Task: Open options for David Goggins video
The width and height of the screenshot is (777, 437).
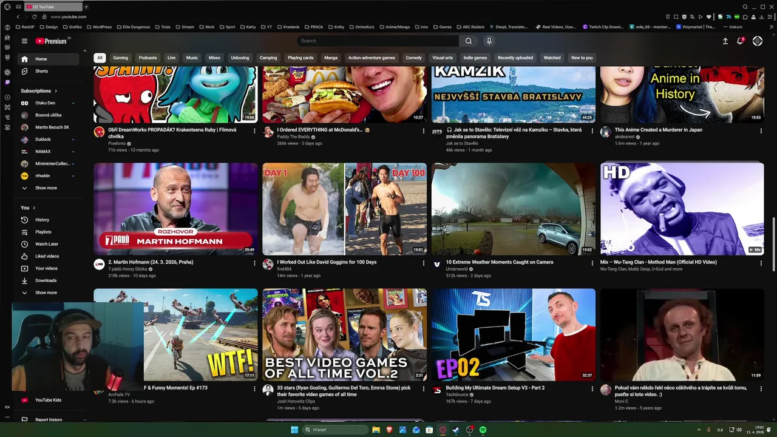Action: click(x=423, y=263)
